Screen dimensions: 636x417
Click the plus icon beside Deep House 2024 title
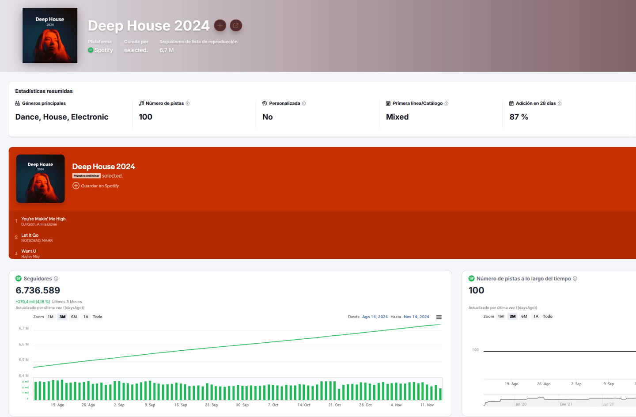[220, 26]
